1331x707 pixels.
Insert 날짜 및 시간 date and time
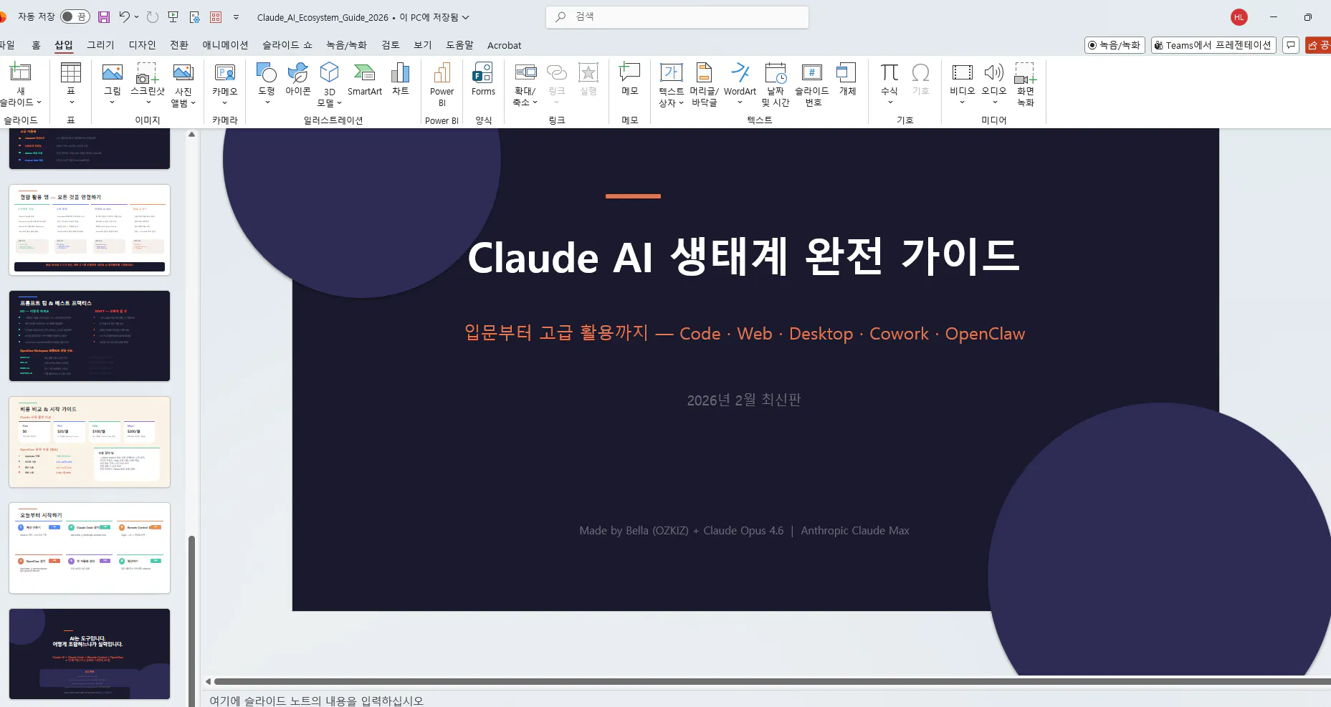tap(776, 85)
